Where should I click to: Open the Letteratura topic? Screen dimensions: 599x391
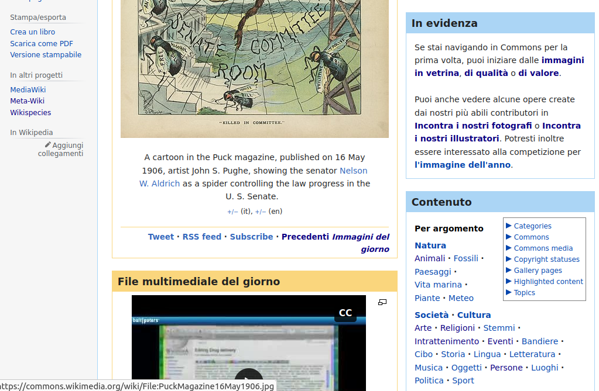pos(532,354)
